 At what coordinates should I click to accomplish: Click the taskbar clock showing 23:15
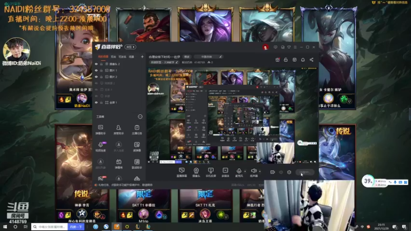(x=382, y=226)
